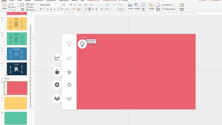Select the line chart icon in the white circle
The height and width of the screenshot is (125, 222).
pyautogui.click(x=57, y=58)
